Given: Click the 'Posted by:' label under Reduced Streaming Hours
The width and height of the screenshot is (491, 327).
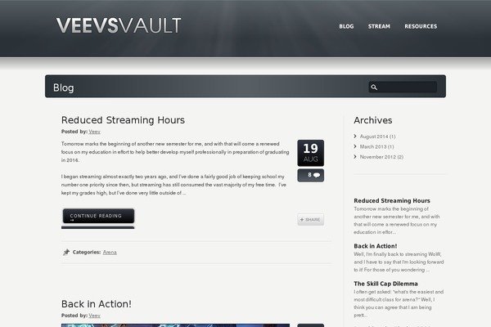Looking at the screenshot, I should pyautogui.click(x=74, y=132).
